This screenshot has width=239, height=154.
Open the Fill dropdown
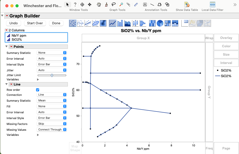click(x=52, y=106)
